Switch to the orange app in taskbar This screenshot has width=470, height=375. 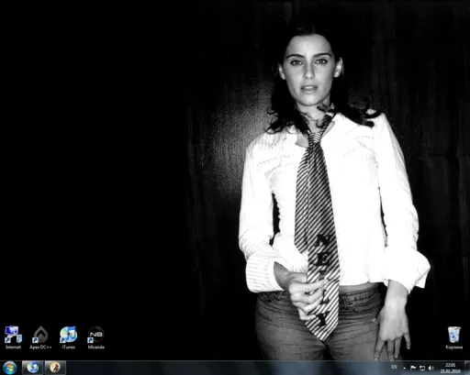coord(55,368)
